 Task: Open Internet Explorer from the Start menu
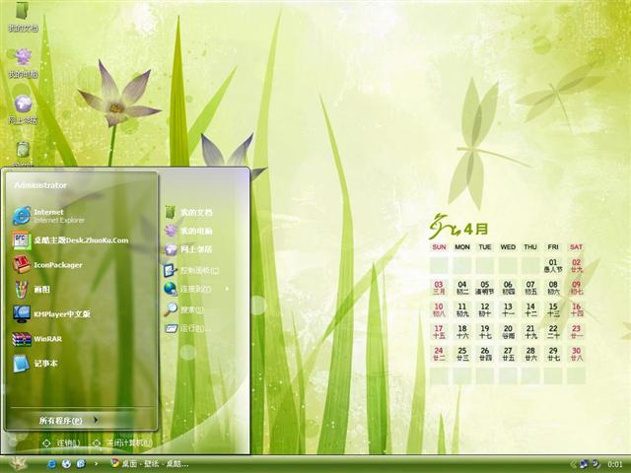click(x=49, y=216)
